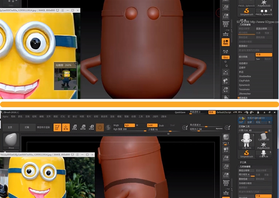Open the 工具 menu

click(141, 116)
